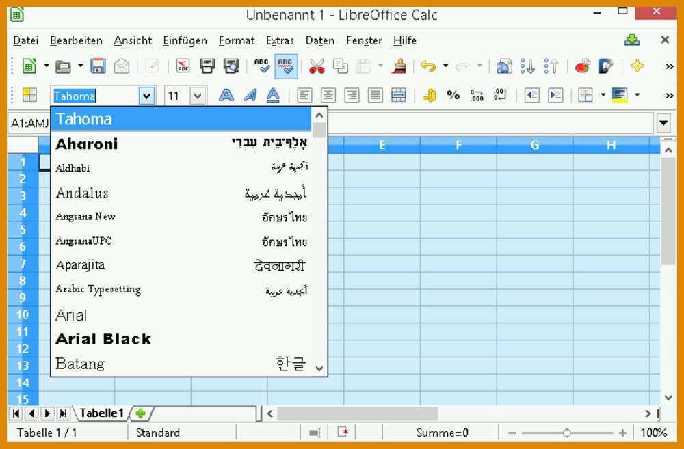
Task: Sort ascending with the arrow icon
Action: click(x=527, y=66)
